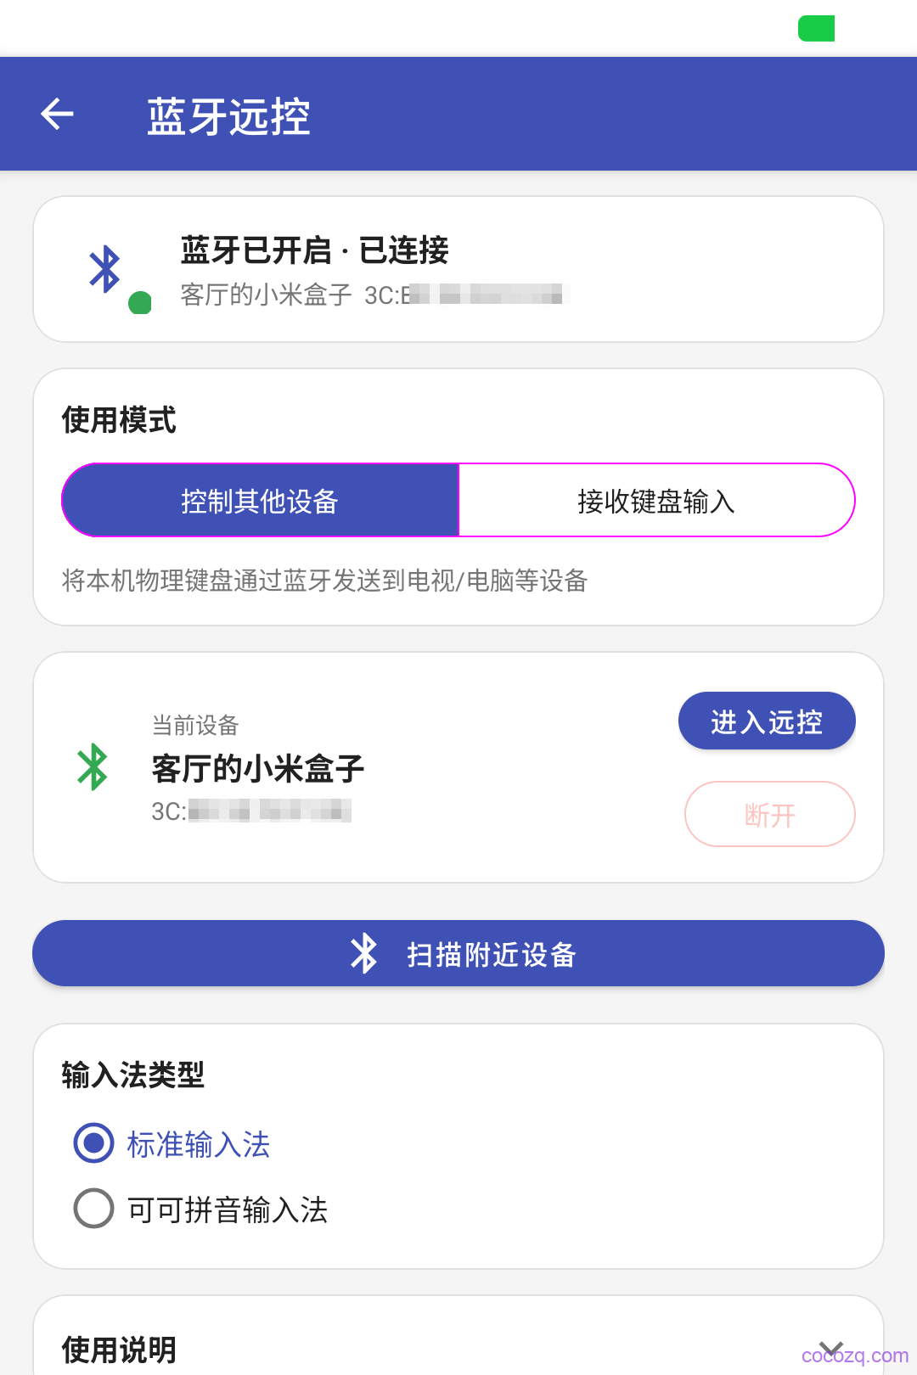Image resolution: width=917 pixels, height=1375 pixels.
Task: Expand the 使用说明 chevron
Action: click(x=831, y=1349)
